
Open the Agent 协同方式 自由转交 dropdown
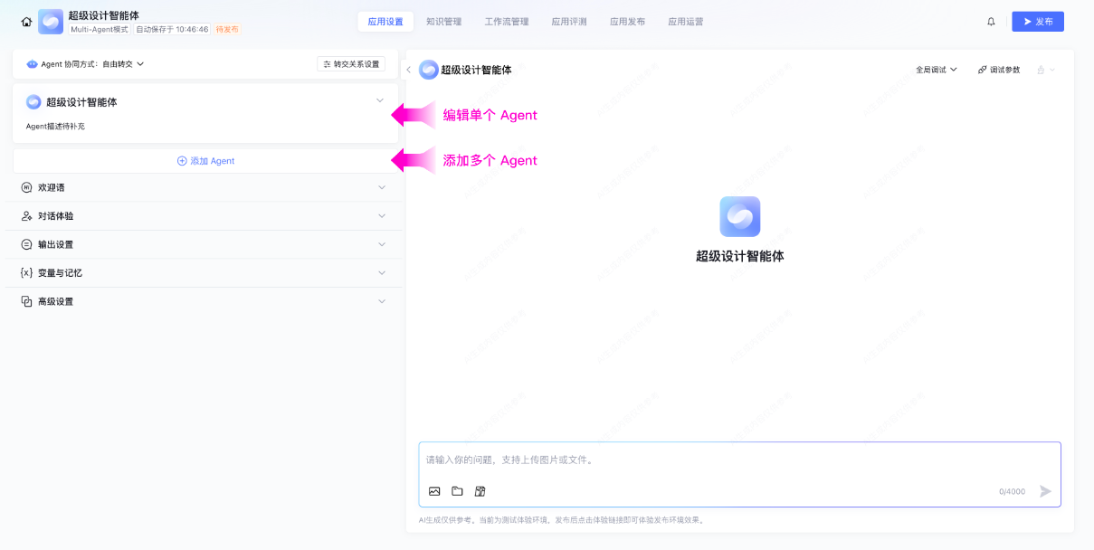(123, 64)
